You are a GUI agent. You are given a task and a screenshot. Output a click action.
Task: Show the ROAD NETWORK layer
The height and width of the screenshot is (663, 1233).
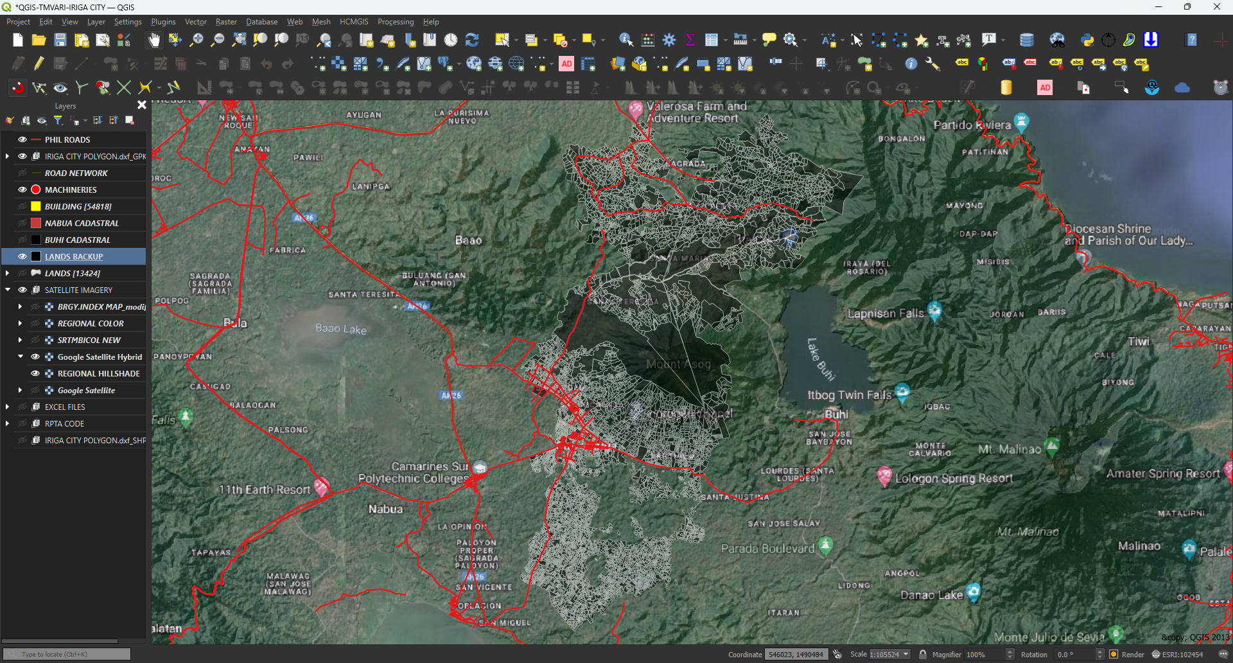pyautogui.click(x=22, y=172)
